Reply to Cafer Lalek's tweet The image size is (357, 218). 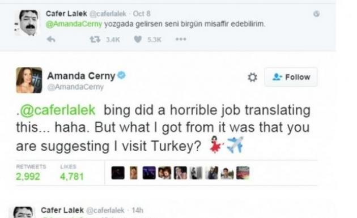51,40
